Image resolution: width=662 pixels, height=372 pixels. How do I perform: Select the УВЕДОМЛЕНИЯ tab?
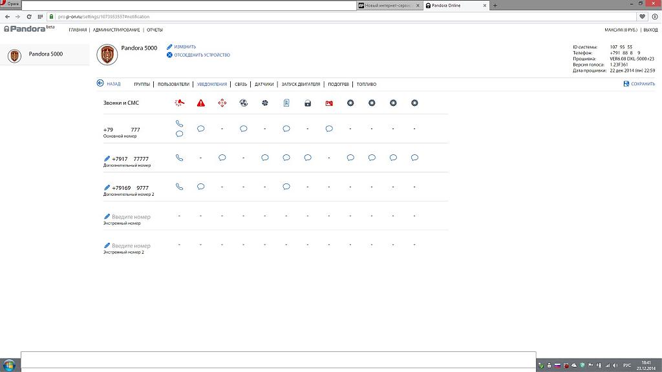(212, 85)
